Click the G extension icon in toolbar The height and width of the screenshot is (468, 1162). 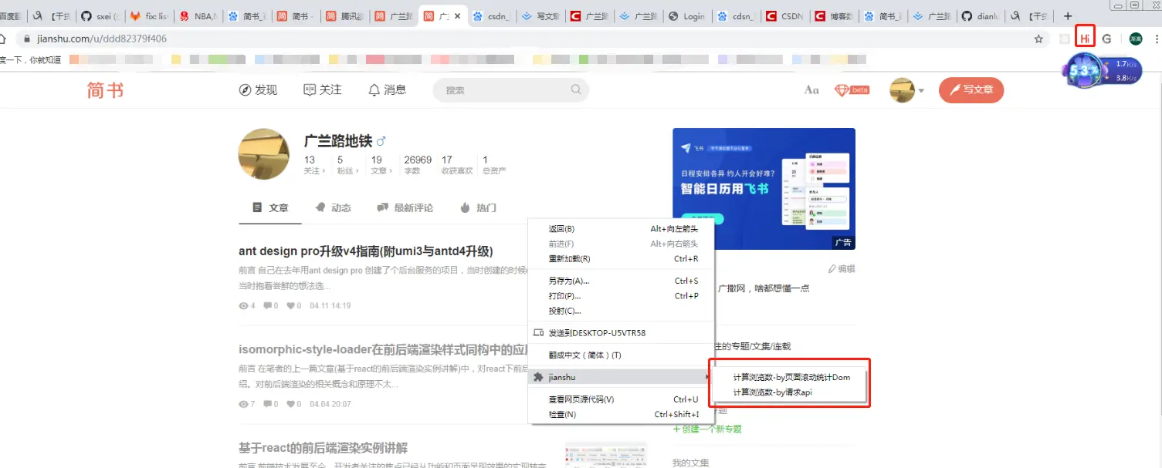pos(1106,39)
